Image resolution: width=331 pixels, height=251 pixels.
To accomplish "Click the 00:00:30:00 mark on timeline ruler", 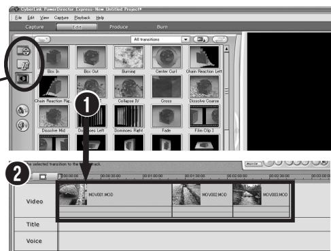I will coord(111,176).
